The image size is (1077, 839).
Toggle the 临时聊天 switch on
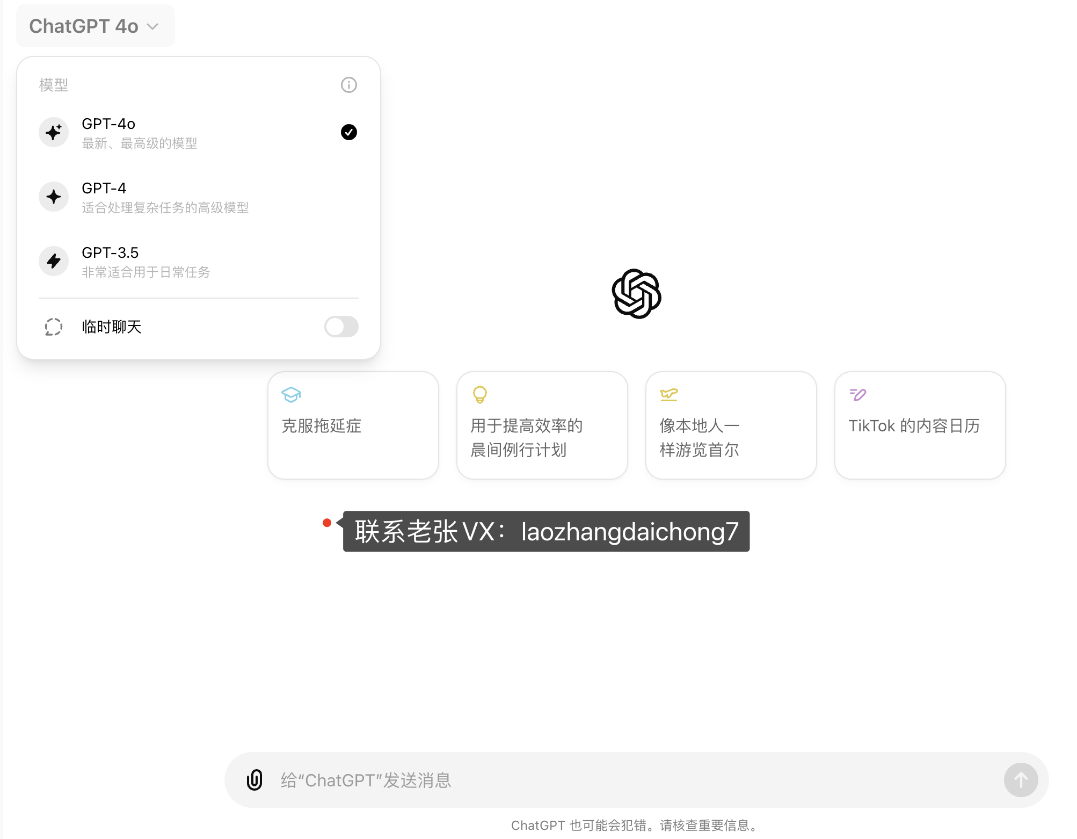341,327
